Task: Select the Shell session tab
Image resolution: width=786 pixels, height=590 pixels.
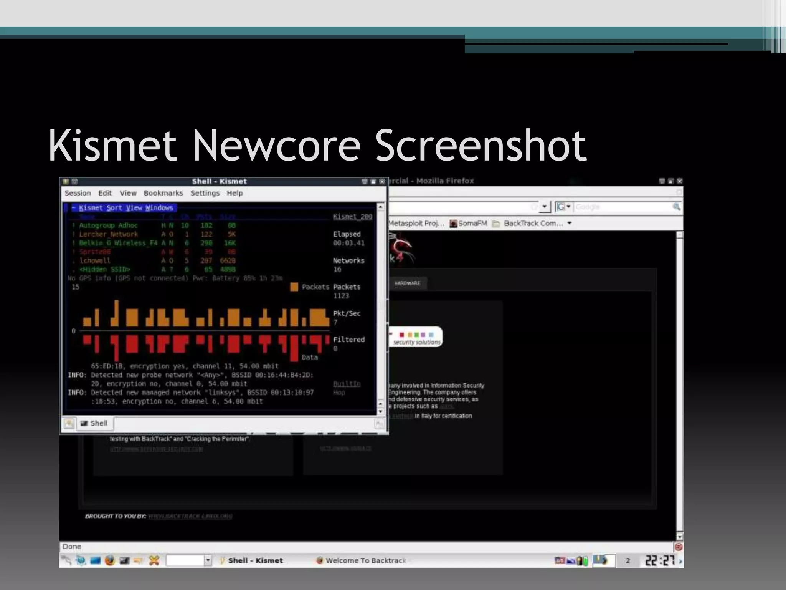Action: click(94, 423)
